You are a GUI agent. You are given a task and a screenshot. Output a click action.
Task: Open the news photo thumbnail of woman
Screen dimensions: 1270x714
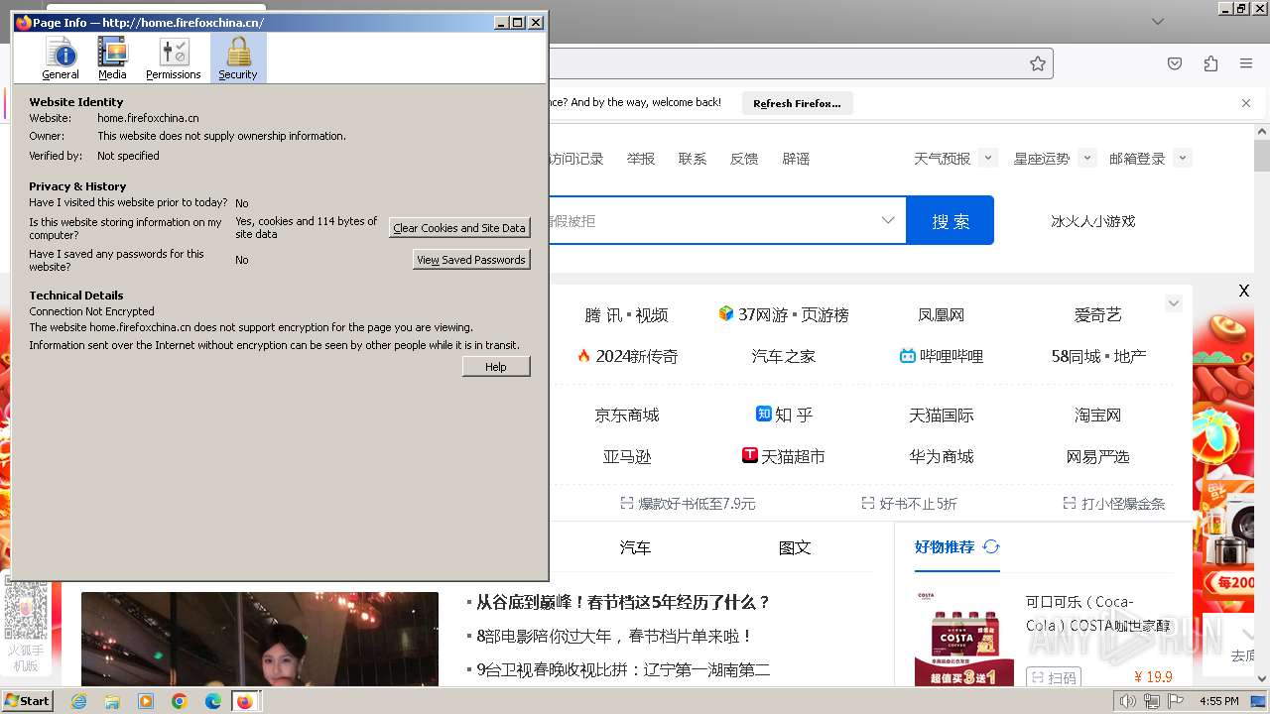coord(260,640)
